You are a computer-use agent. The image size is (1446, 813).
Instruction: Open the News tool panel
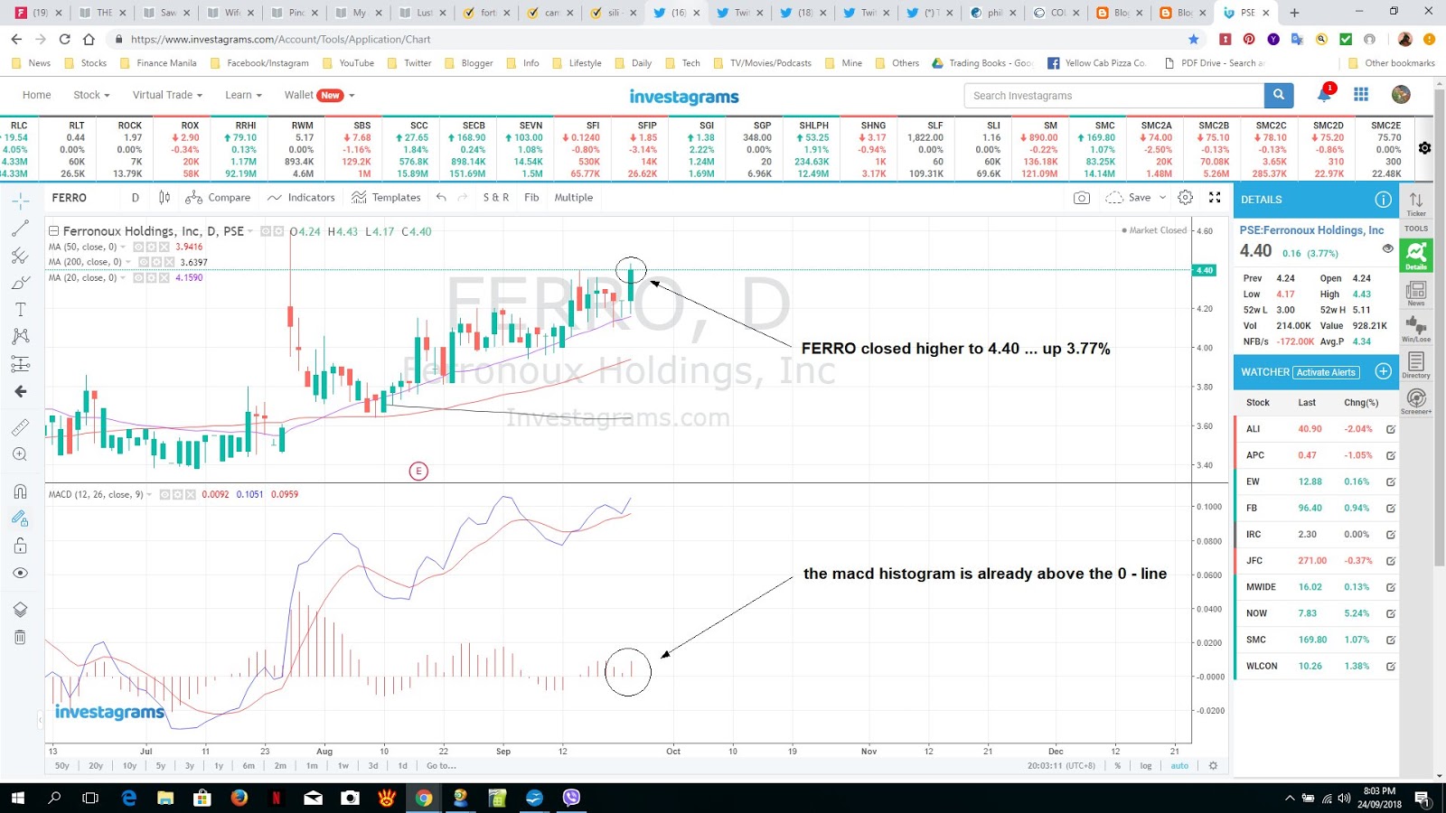click(1416, 294)
